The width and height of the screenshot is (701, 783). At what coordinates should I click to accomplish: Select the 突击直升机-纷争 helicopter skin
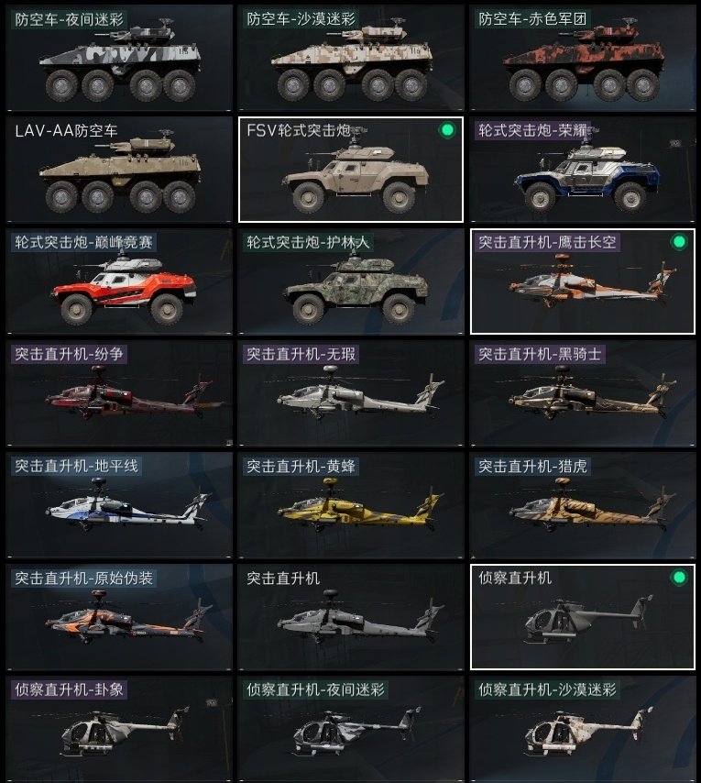pos(119,393)
